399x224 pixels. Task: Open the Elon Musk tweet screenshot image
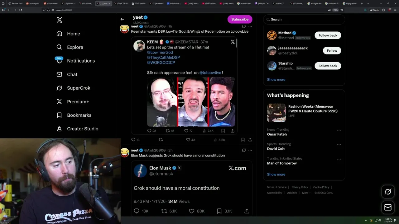tap(191, 188)
